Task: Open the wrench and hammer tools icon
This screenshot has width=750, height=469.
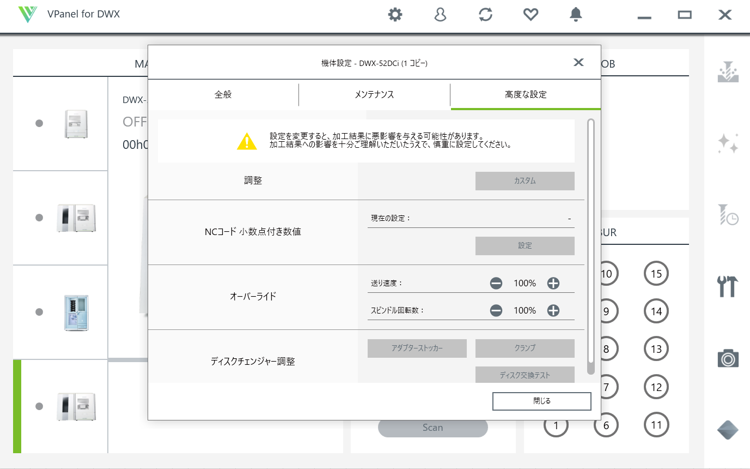Action: point(728,286)
